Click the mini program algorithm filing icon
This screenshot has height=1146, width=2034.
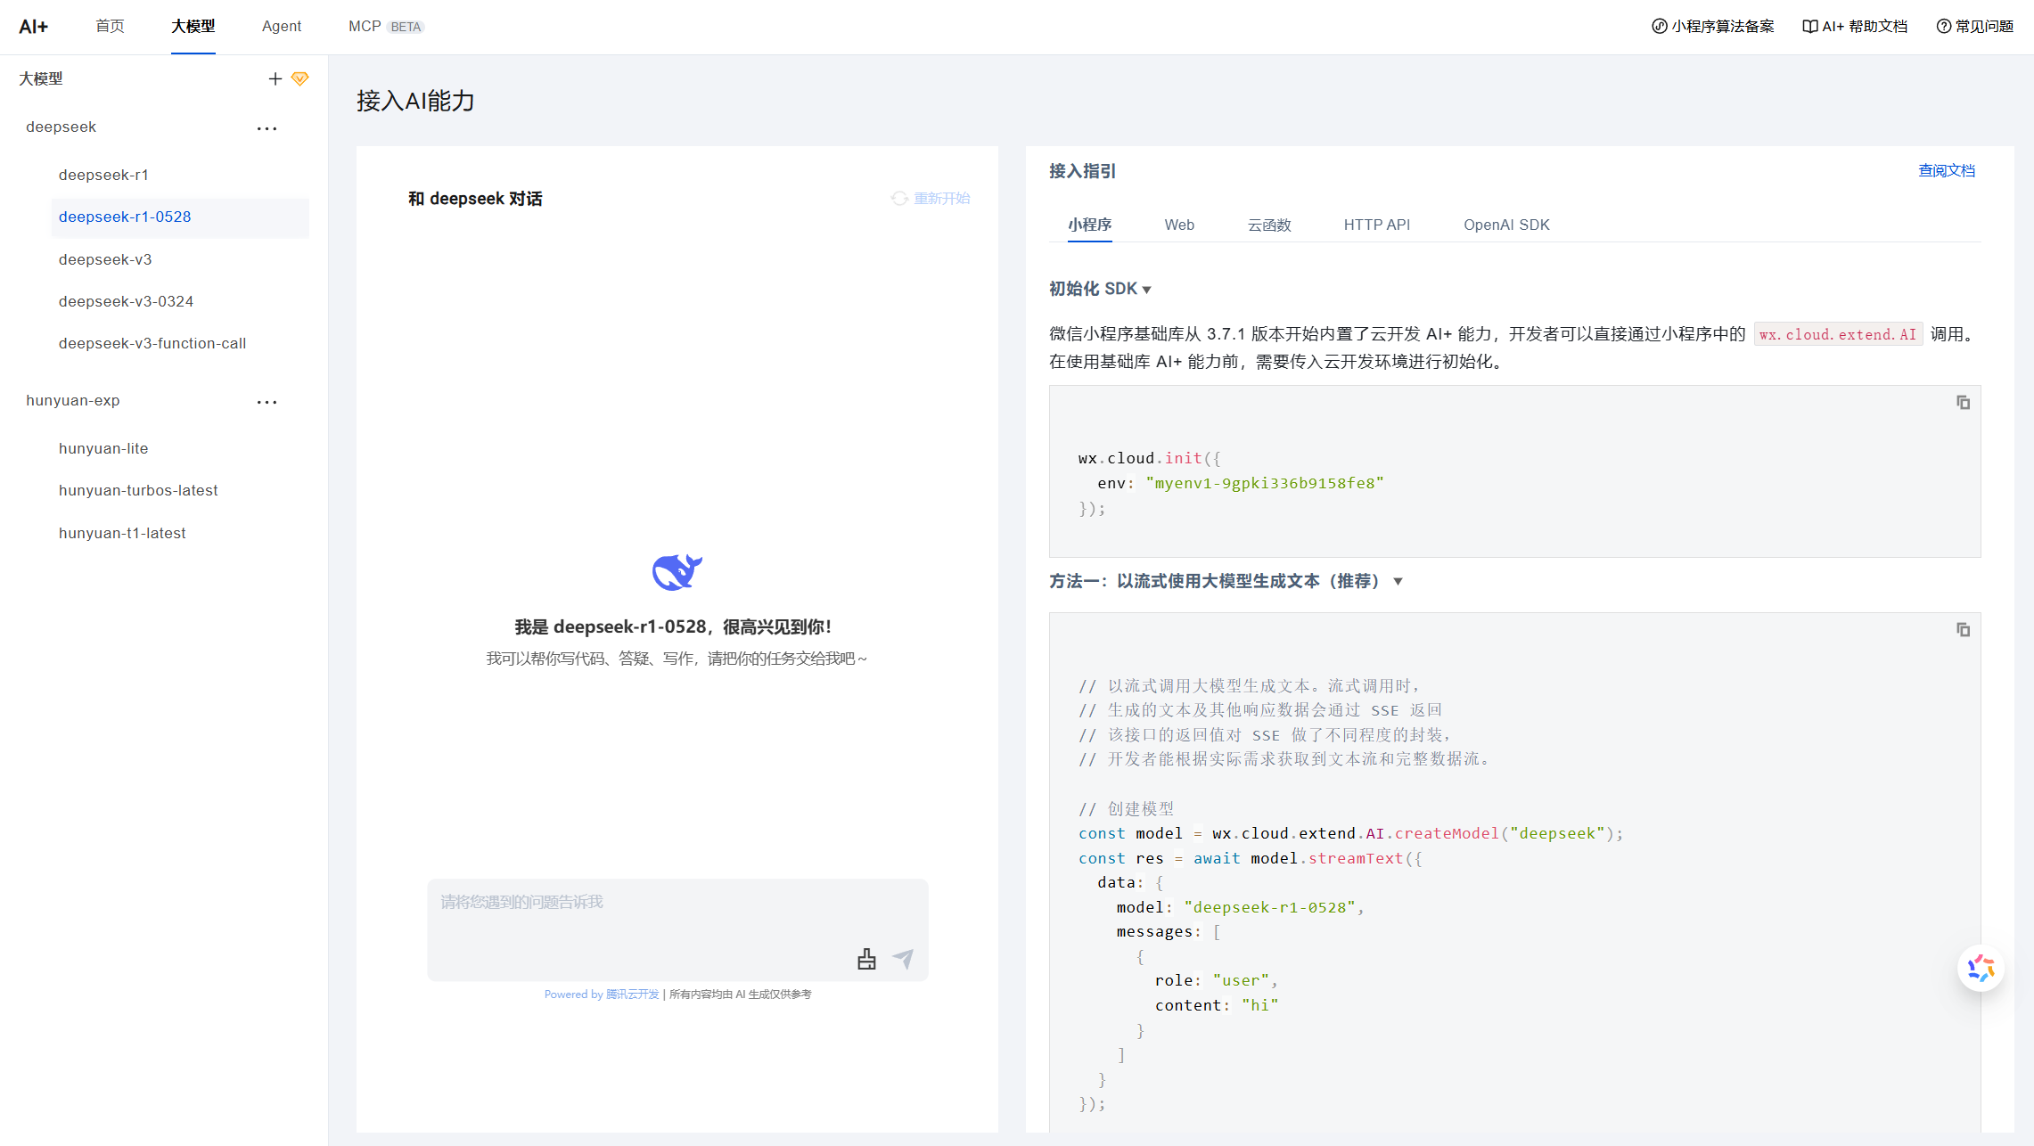(1659, 27)
